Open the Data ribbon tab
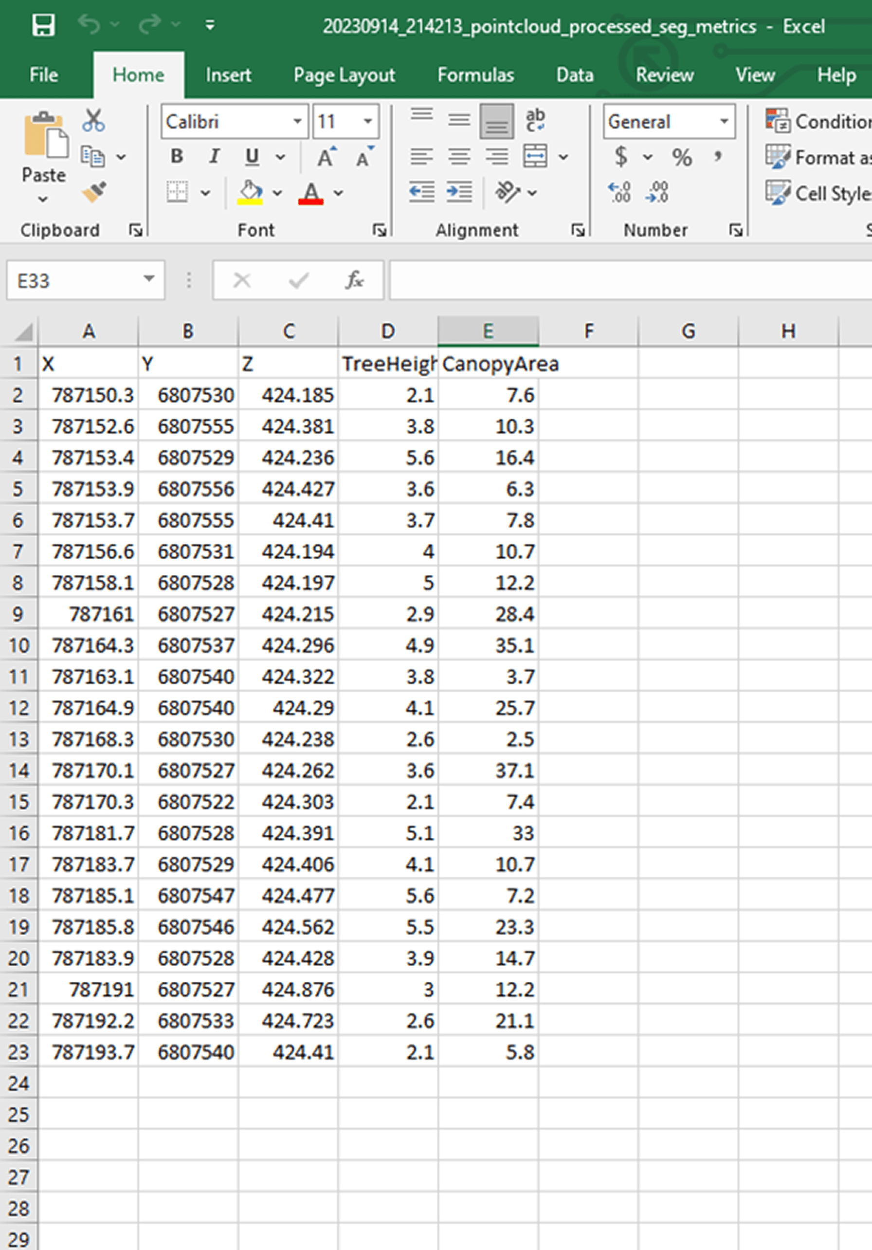This screenshot has width=872, height=1250. (574, 75)
